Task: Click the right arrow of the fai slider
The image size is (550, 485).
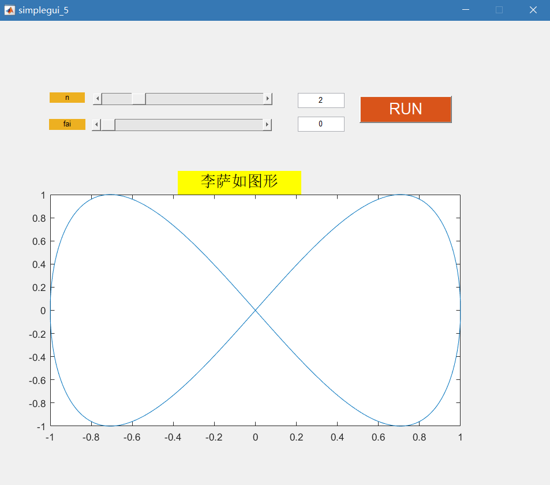Action: (x=267, y=125)
